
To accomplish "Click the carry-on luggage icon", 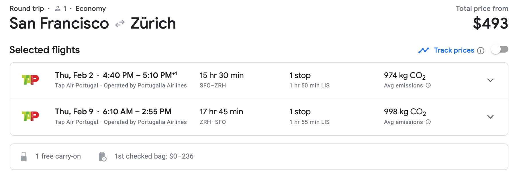I will pyautogui.click(x=24, y=157).
